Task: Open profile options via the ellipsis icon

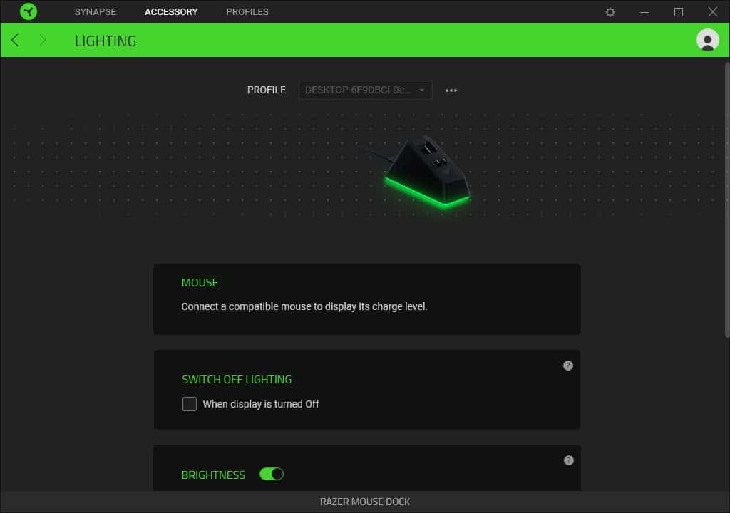Action: [x=451, y=90]
